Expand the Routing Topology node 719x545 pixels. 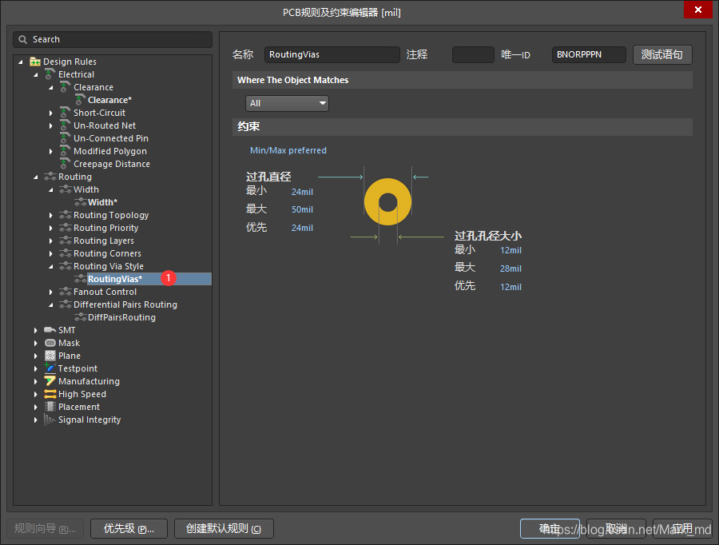[x=51, y=215]
